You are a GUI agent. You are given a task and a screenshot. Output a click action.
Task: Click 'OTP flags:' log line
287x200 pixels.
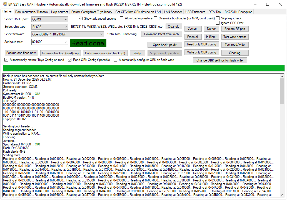coord(10,101)
